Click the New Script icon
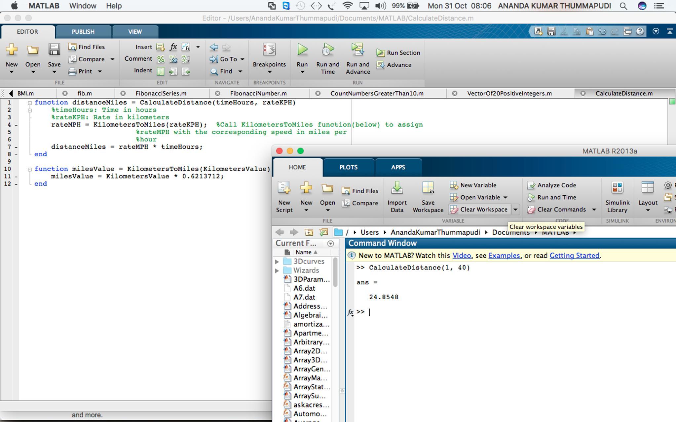Screen dimensions: 676x422 [x=284, y=188]
